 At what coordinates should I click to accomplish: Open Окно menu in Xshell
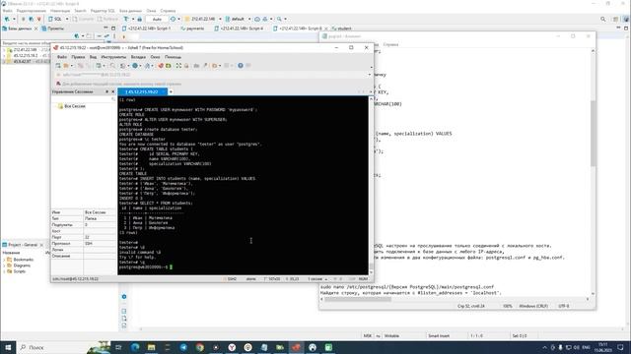point(155,57)
